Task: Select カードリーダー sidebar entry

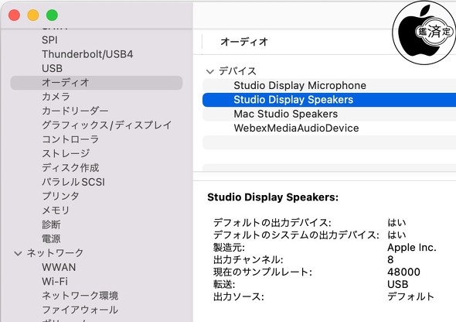Action: 75,111
